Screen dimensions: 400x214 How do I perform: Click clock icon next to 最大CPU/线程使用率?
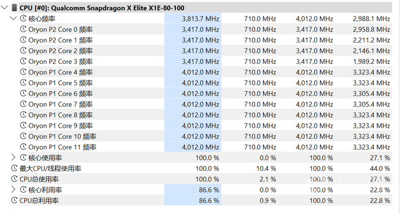click(x=14, y=168)
